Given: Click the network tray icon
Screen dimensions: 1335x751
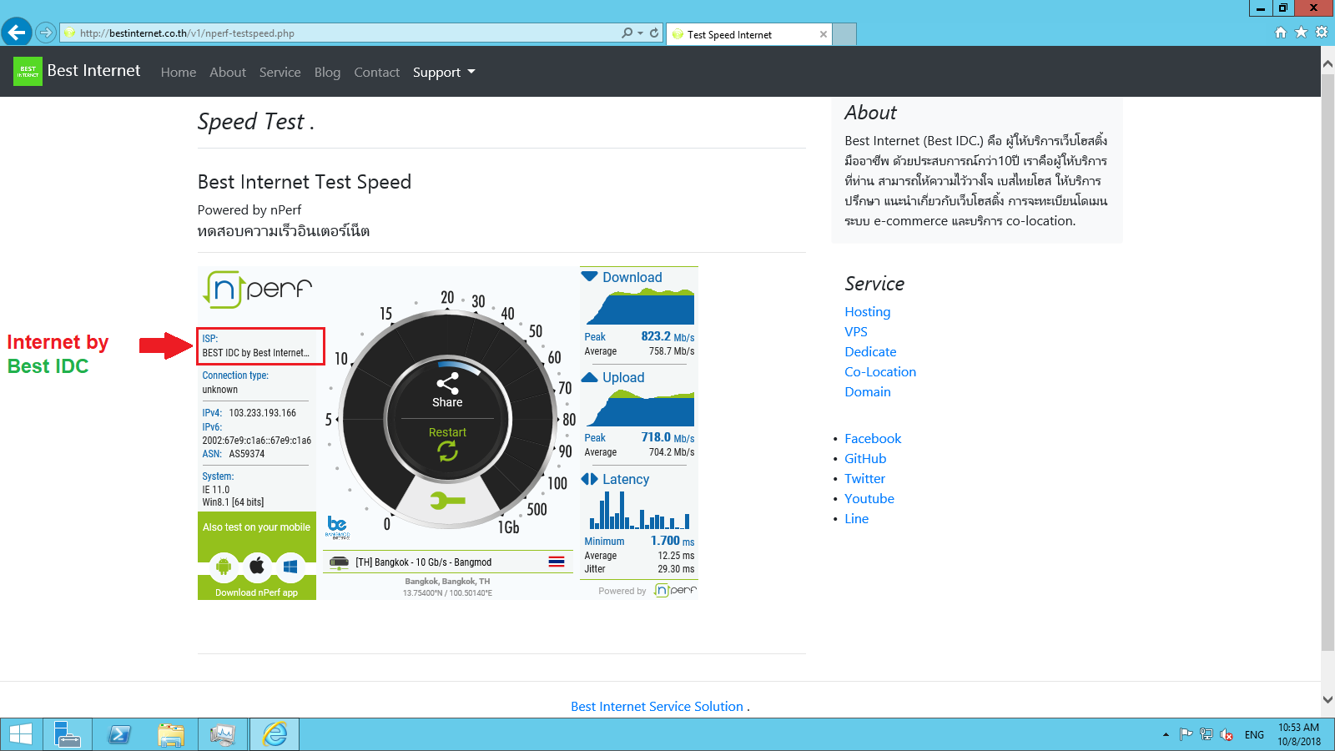Looking at the screenshot, I should (1207, 734).
